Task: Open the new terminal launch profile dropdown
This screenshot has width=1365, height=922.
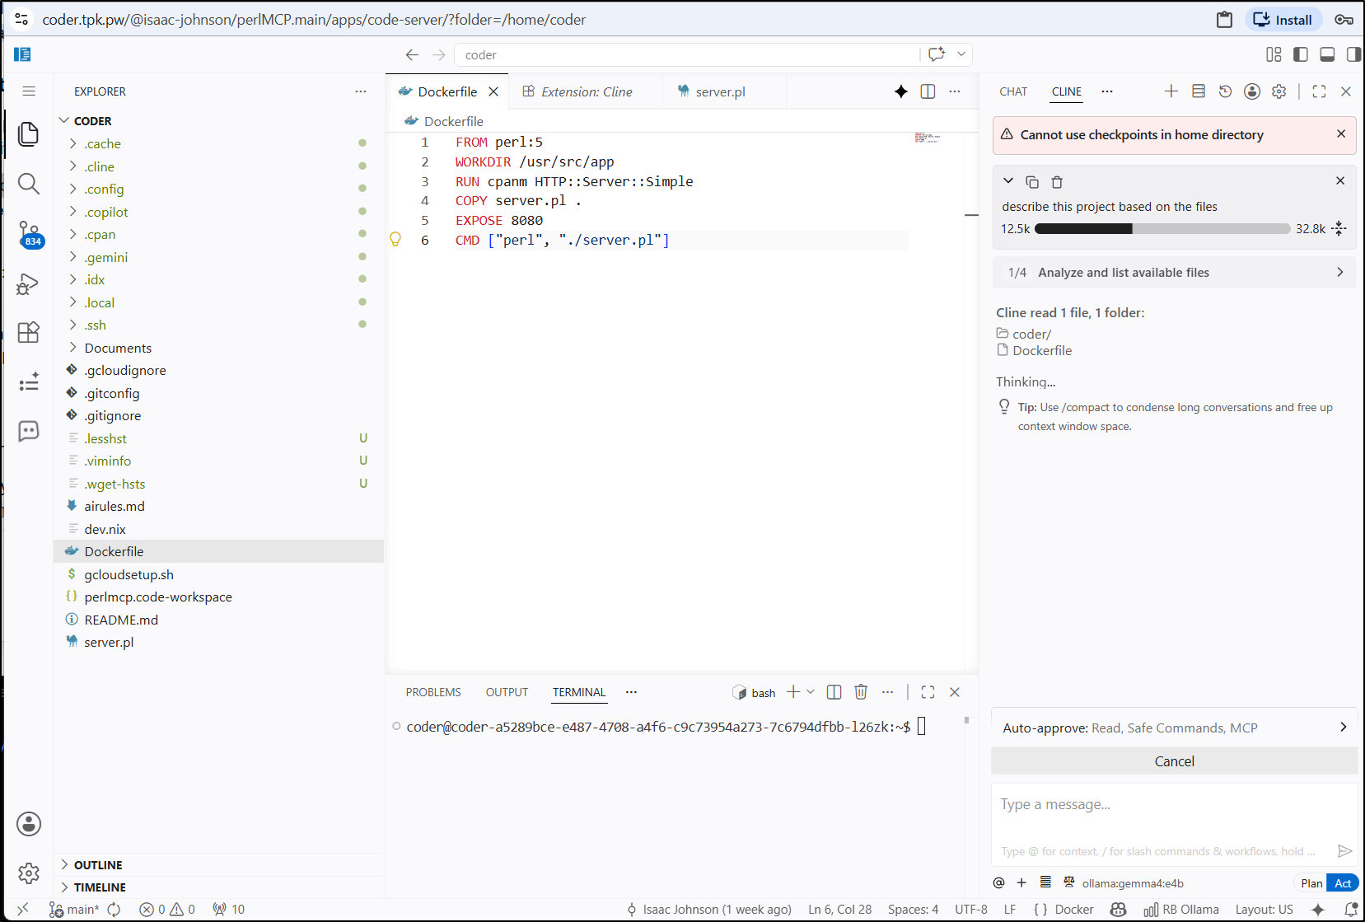Action: [811, 692]
